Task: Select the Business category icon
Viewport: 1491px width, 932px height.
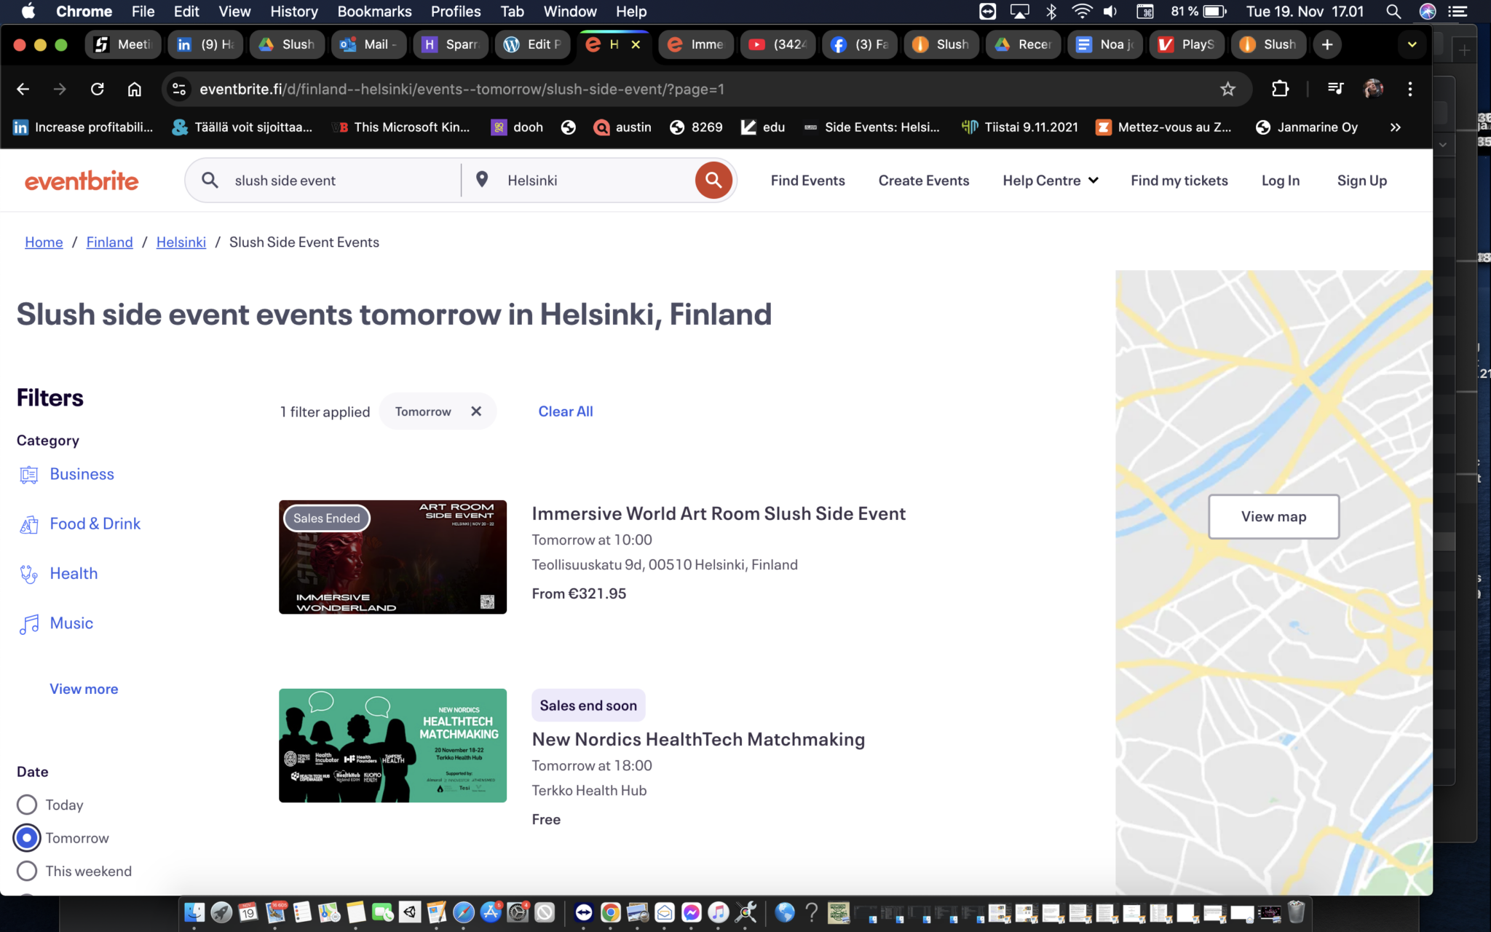Action: (x=28, y=474)
